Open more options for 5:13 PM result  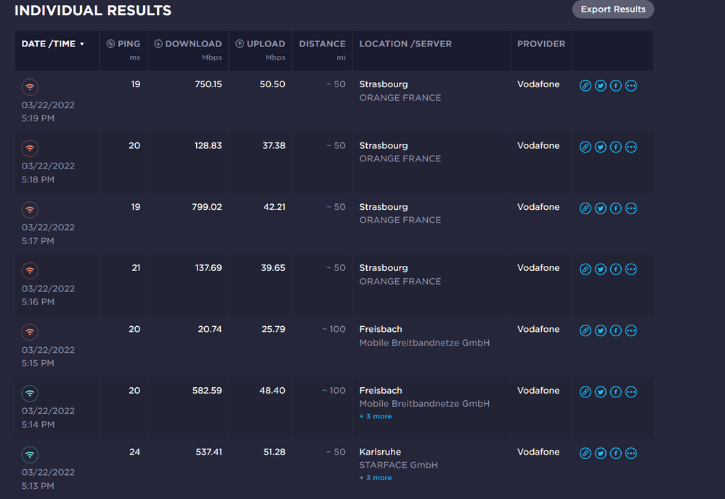click(631, 453)
